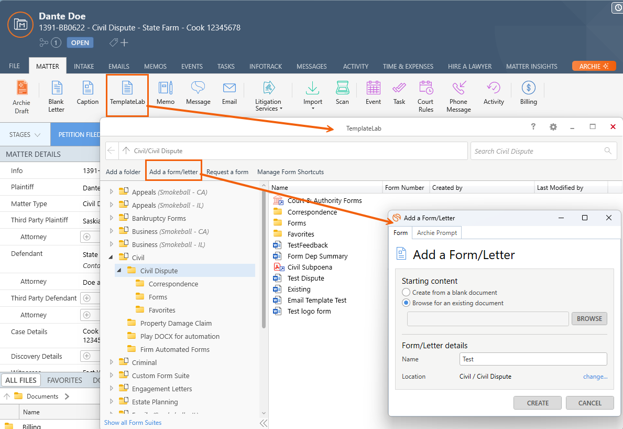Image resolution: width=623 pixels, height=429 pixels.
Task: Click the OPEN status badge
Action: (x=80, y=42)
